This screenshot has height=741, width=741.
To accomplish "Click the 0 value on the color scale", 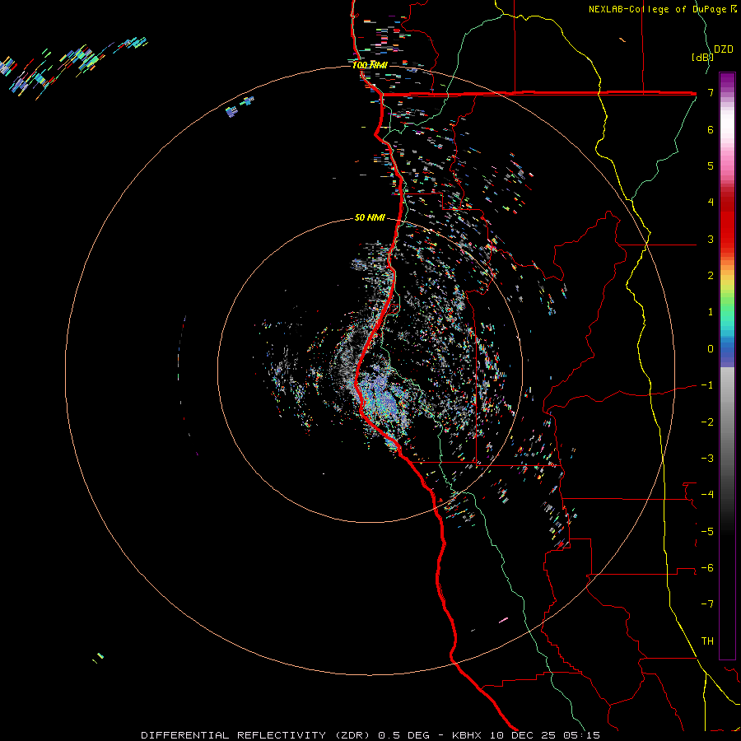I will click(x=711, y=349).
